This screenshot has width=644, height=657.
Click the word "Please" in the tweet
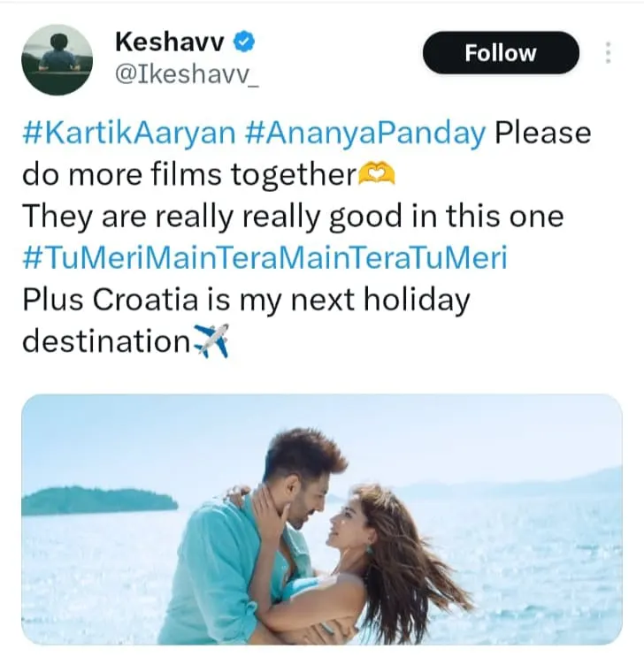543,134
